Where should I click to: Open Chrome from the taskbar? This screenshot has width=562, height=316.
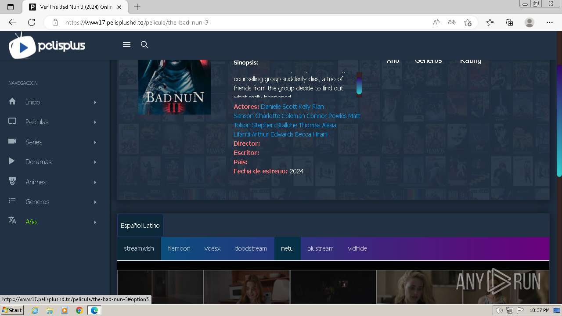tap(79, 310)
